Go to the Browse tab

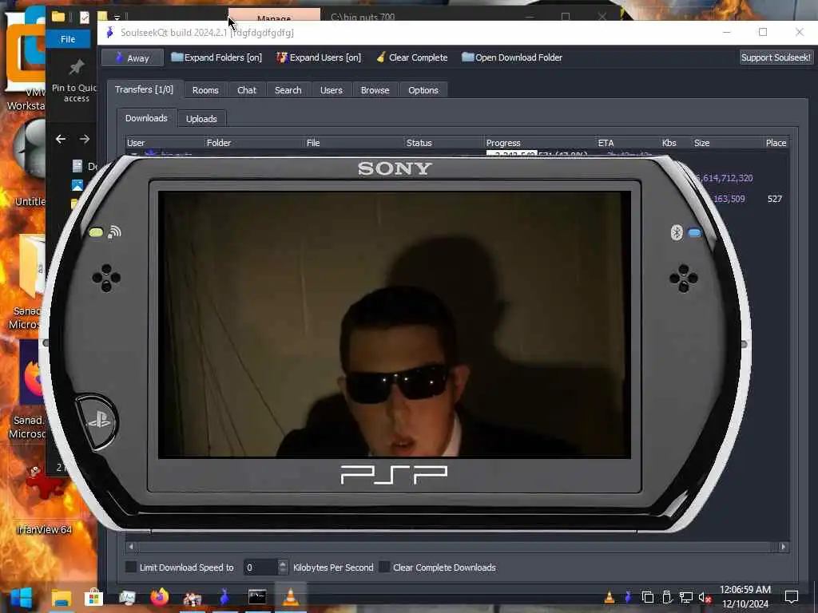pos(375,90)
